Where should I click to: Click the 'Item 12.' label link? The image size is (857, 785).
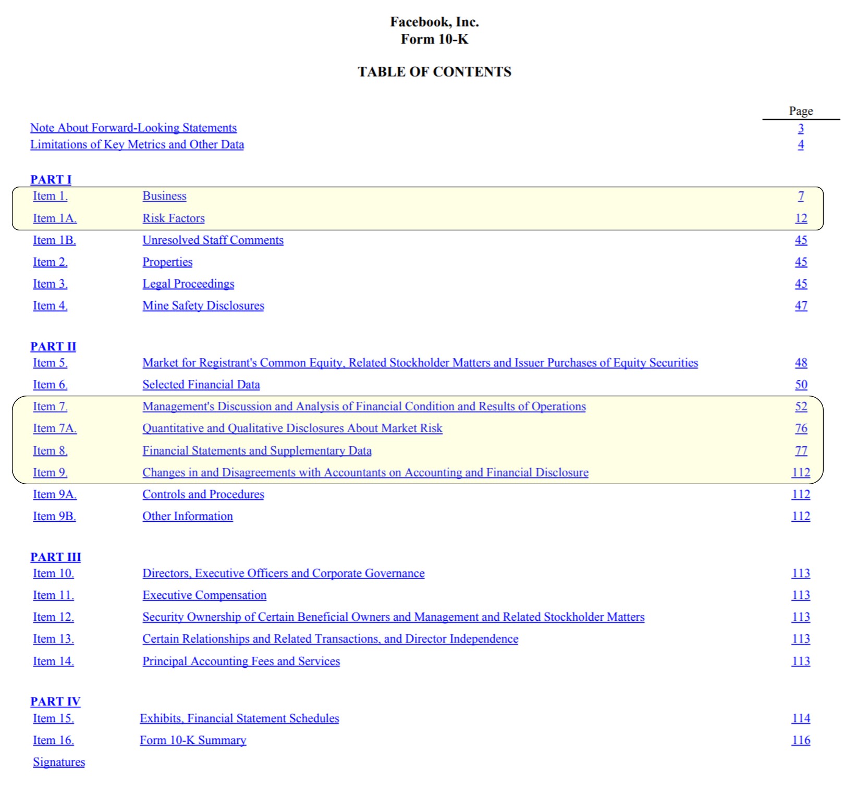tap(53, 617)
